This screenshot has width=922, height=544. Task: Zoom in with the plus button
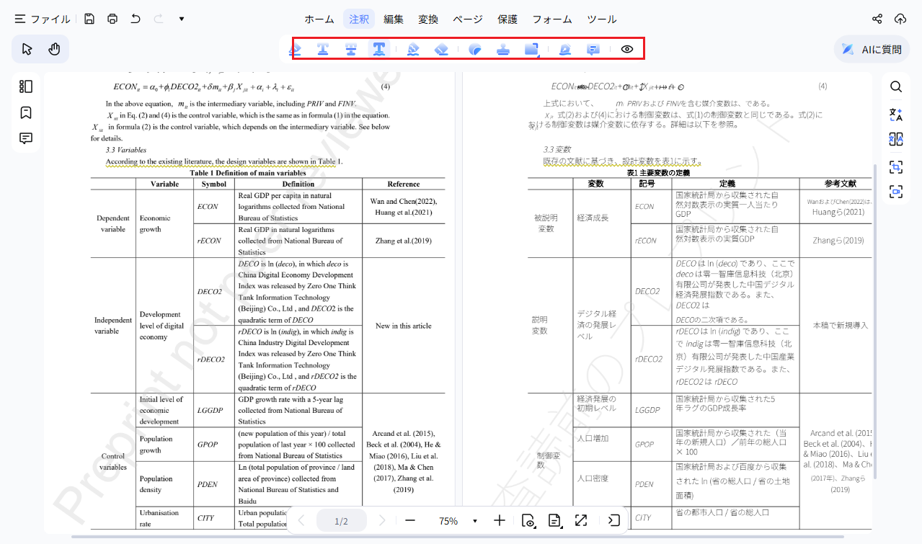(500, 520)
